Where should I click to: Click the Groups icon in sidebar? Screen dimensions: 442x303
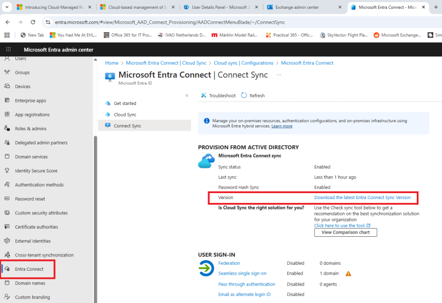7,72
